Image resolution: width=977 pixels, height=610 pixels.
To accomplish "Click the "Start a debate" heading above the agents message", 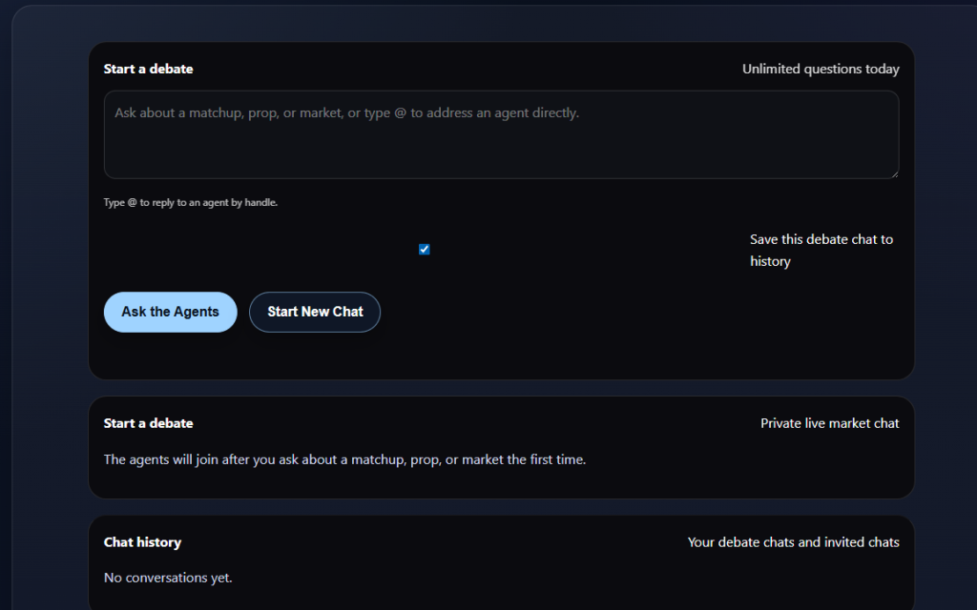I will click(x=148, y=423).
